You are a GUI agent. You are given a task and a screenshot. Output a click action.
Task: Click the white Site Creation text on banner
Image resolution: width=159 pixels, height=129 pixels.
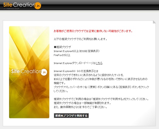[26, 71]
